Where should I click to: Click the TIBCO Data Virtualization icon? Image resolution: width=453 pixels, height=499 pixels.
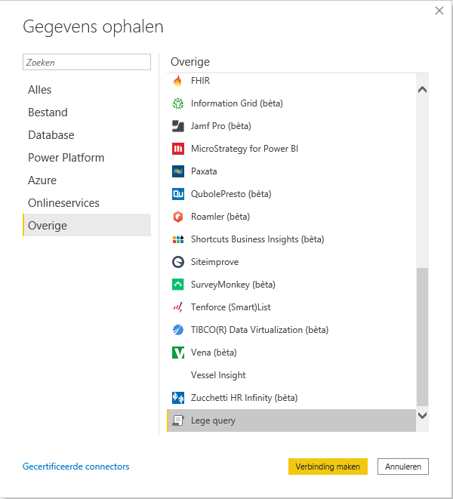pyautogui.click(x=178, y=330)
